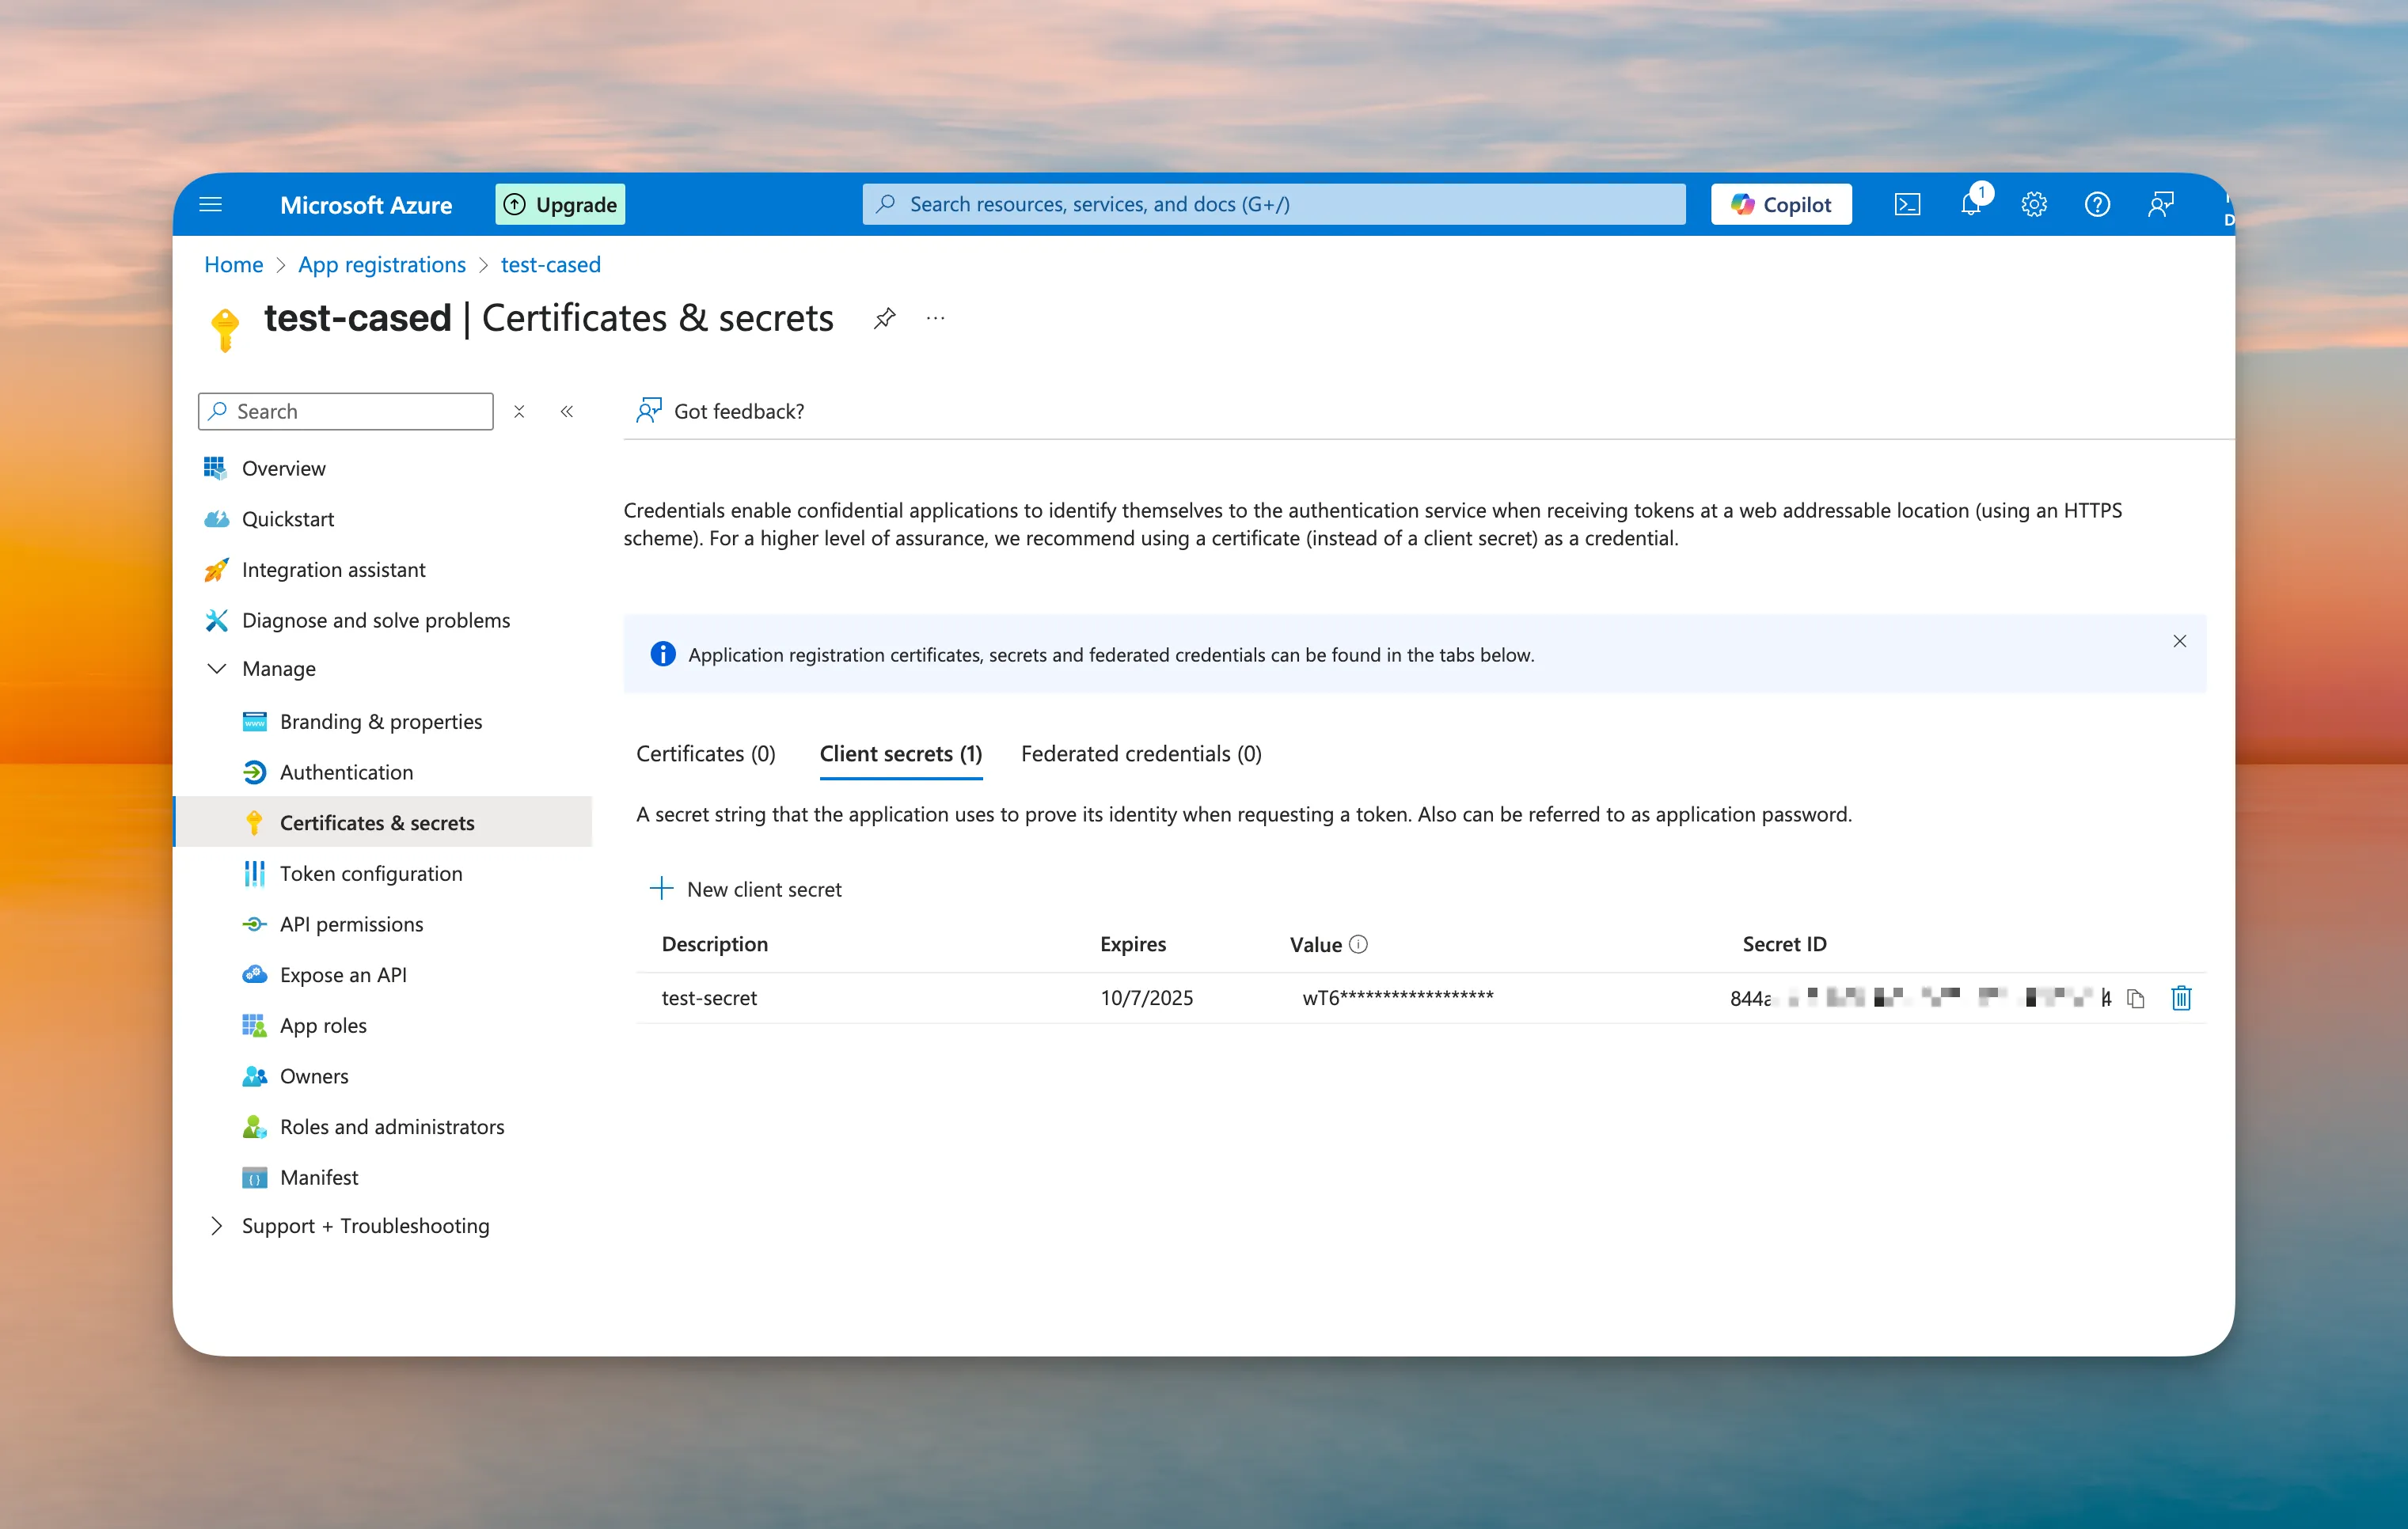
Task: Open Expose an API
Action: click(343, 974)
